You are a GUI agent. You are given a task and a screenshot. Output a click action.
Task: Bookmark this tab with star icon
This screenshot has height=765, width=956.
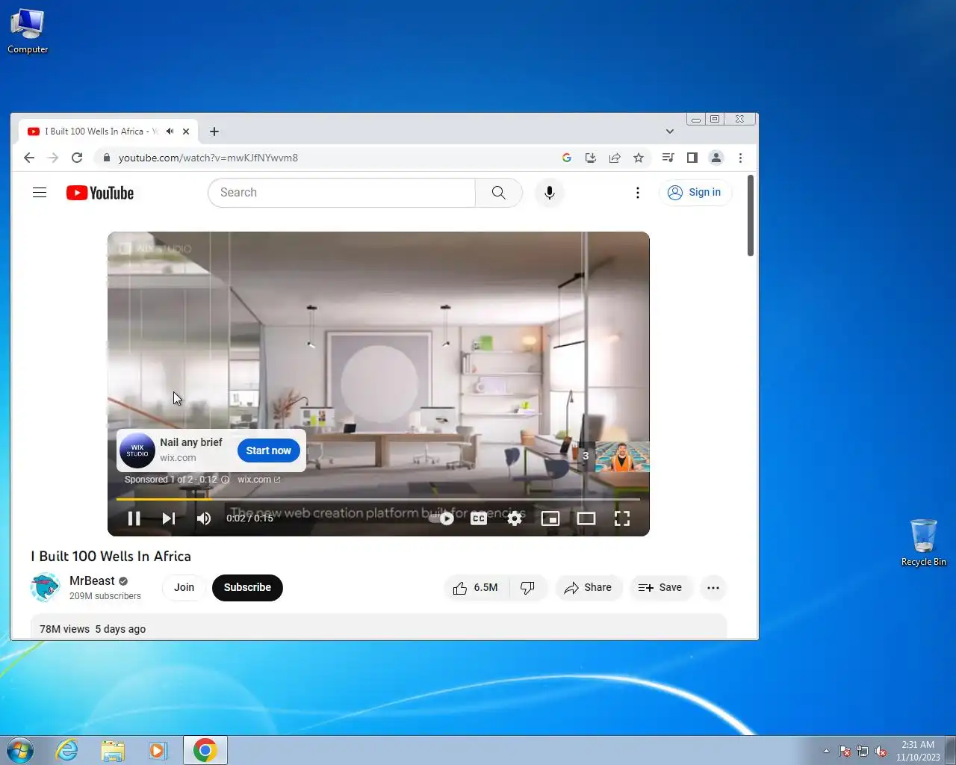(639, 158)
